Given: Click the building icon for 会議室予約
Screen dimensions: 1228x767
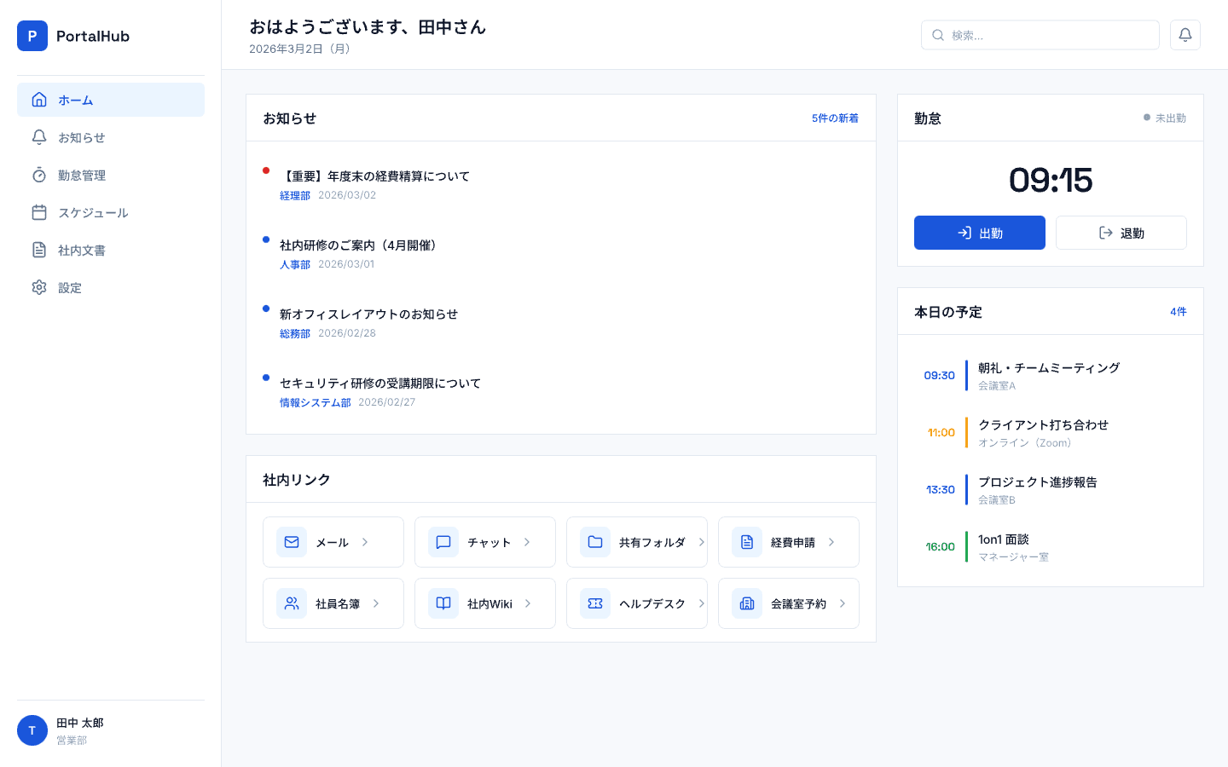Looking at the screenshot, I should [747, 603].
